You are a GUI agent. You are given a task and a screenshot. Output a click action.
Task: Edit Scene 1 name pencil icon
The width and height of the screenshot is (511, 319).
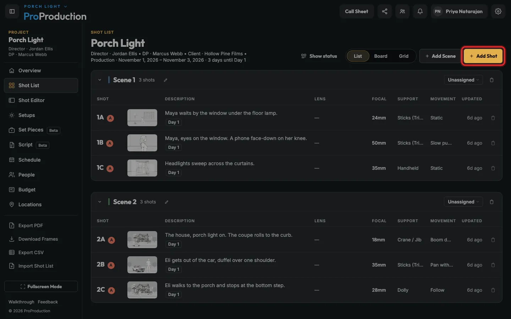point(165,80)
